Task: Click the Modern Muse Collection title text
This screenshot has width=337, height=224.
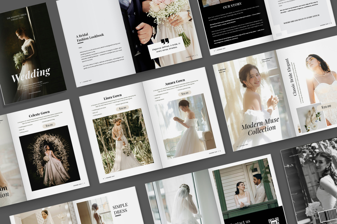Action: coord(260,126)
